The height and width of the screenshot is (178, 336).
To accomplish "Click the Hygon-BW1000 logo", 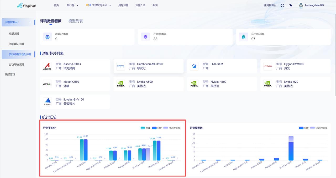I will tap(268, 66).
